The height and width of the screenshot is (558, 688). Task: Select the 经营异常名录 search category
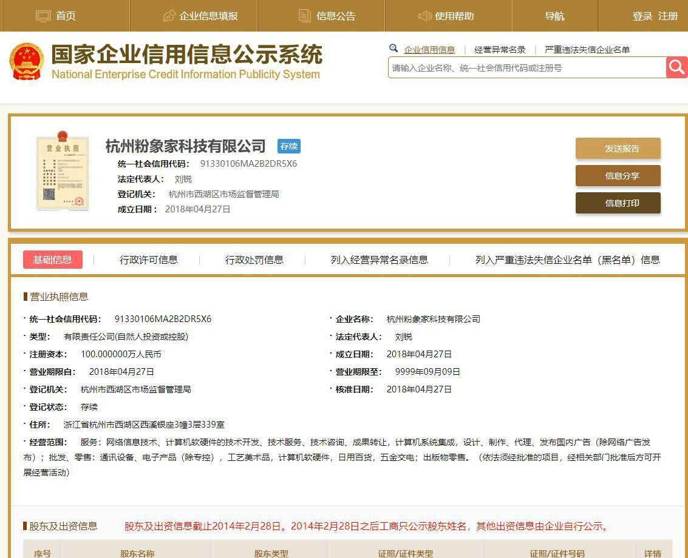tap(500, 50)
